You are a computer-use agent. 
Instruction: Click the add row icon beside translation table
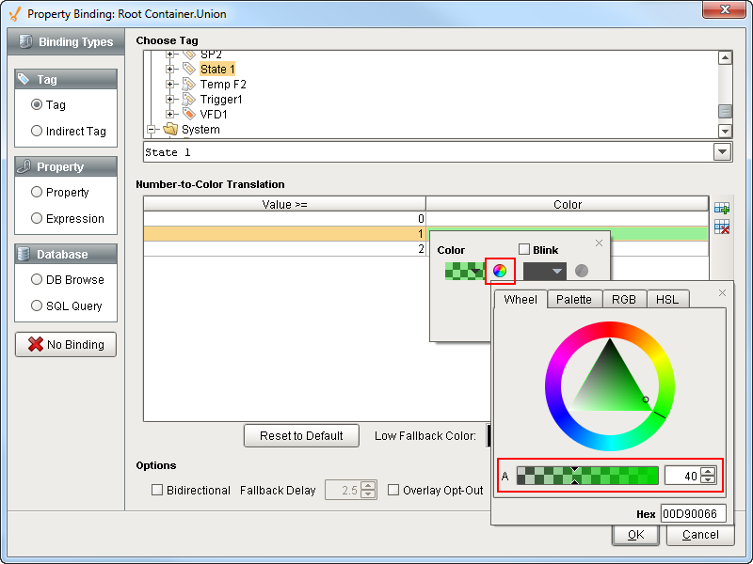722,207
